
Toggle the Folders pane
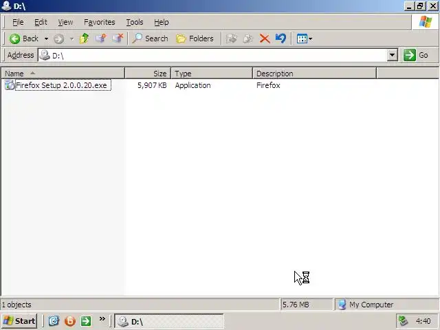tap(195, 38)
